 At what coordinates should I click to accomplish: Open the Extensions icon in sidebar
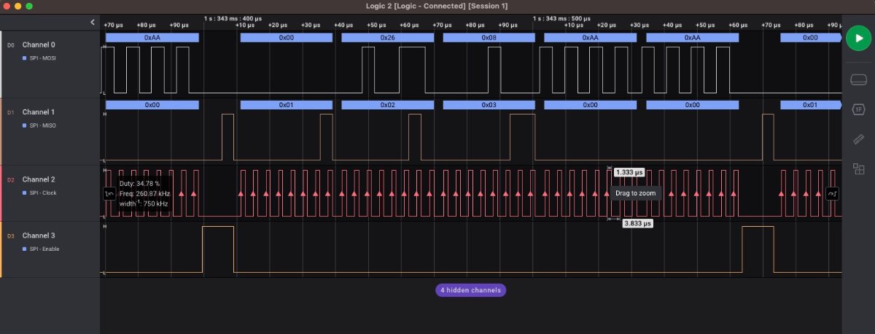pos(858,169)
